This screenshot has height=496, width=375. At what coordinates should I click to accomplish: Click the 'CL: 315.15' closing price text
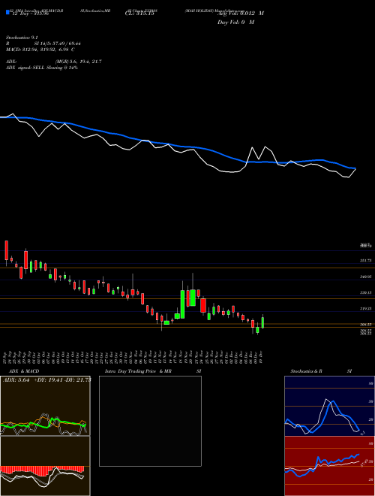[139, 14]
